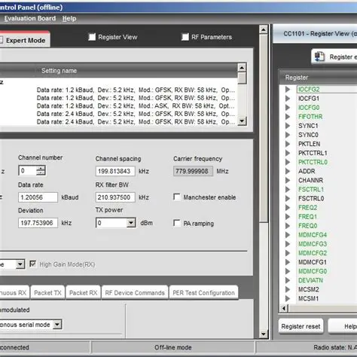Switch to the Continuous RX tab
357x357 pixels.
pyautogui.click(x=14, y=293)
